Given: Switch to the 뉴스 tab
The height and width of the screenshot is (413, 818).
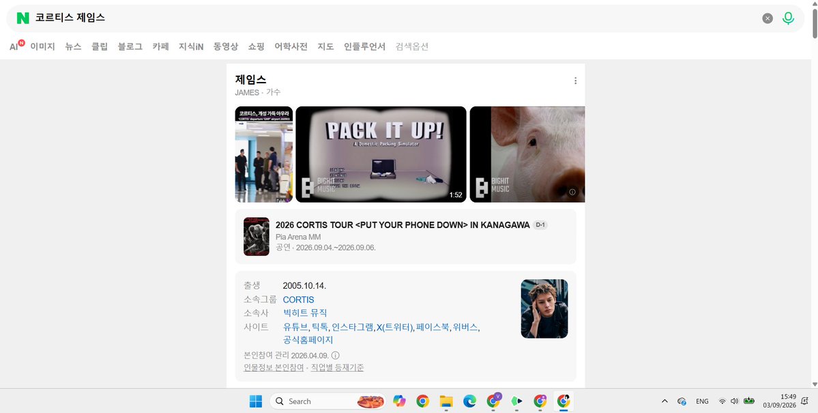Looking at the screenshot, I should [73, 46].
